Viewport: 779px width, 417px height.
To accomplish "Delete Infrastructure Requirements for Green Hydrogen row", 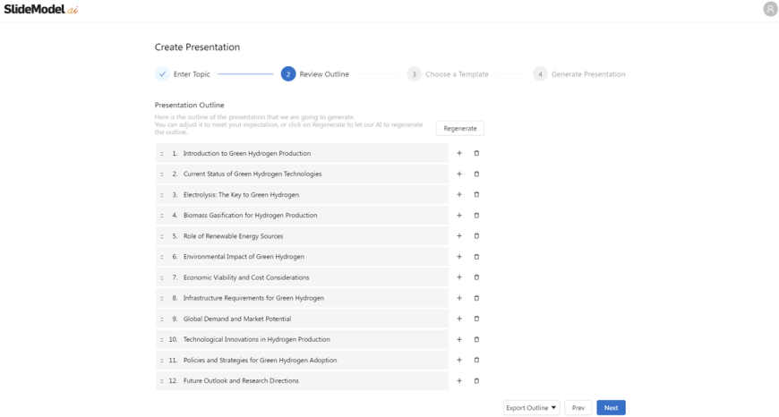I will click(476, 298).
